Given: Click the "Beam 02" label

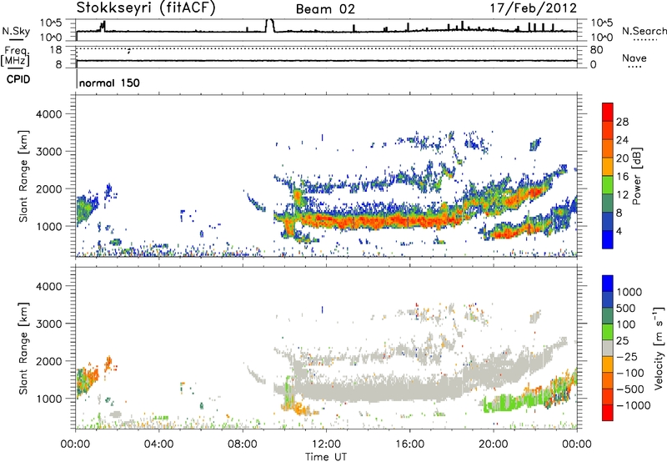Looking at the screenshot, I should pos(325,9).
